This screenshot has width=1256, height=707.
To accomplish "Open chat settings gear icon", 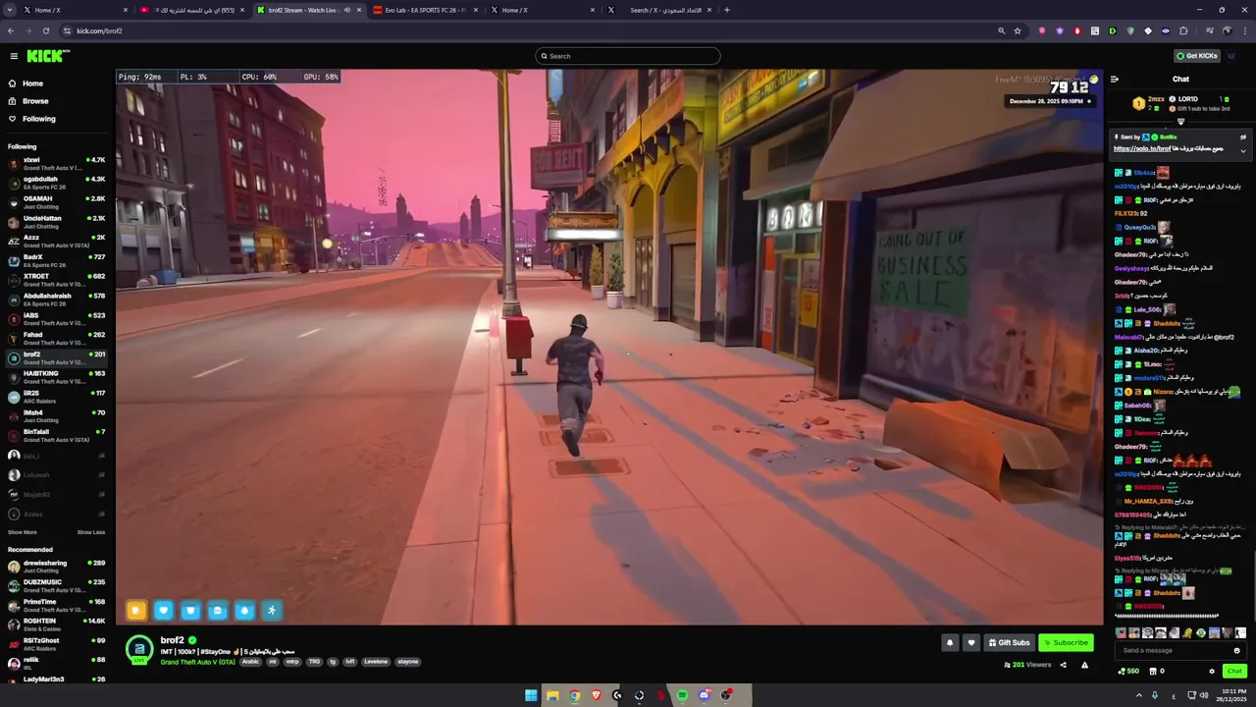I will pos(1212,672).
